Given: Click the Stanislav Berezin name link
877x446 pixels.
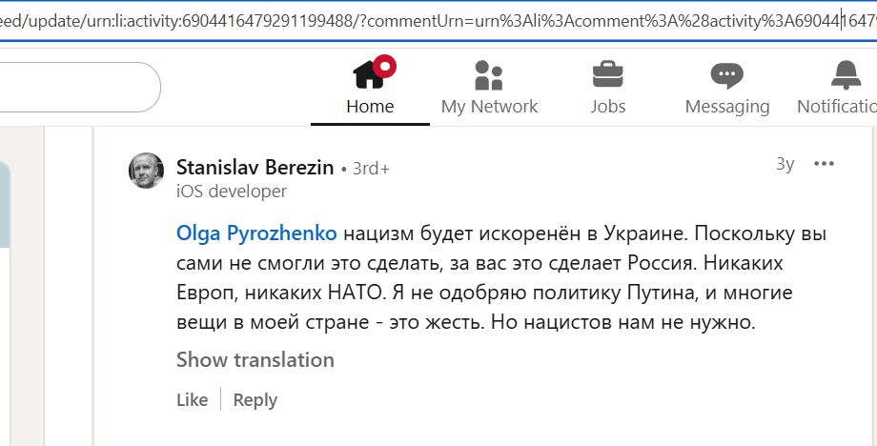Looking at the screenshot, I should click(255, 168).
